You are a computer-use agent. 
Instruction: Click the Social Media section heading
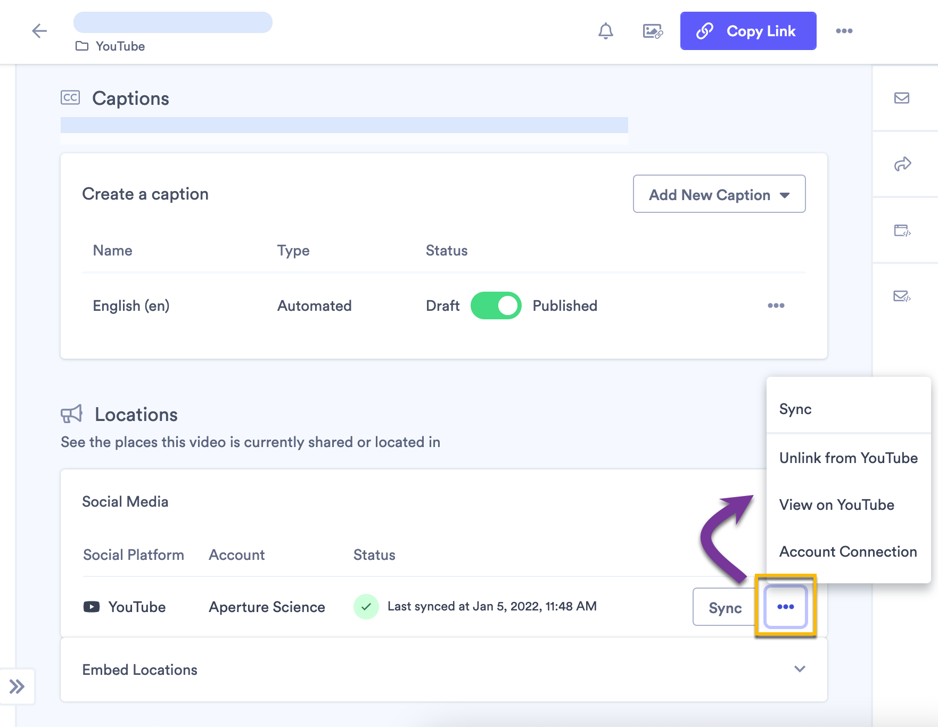coord(125,501)
